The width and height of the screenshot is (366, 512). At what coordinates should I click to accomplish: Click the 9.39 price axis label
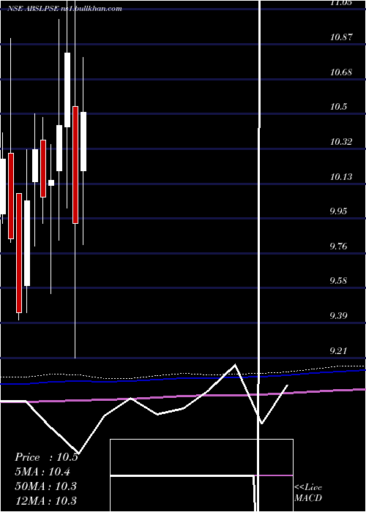pos(338,315)
